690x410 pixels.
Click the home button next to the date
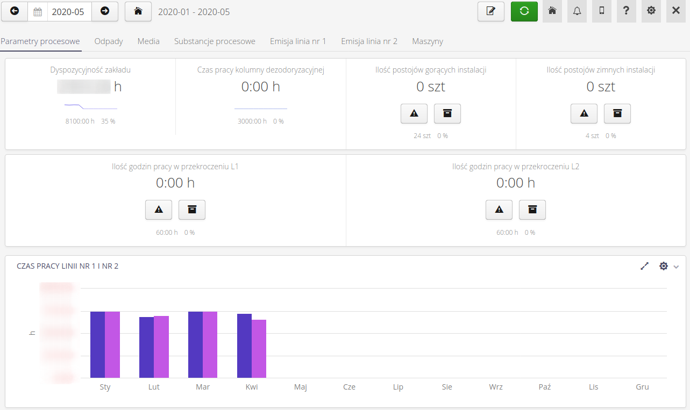[138, 11]
